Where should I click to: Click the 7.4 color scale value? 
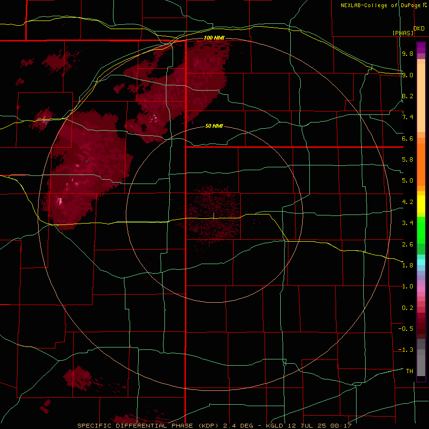[x=408, y=117]
